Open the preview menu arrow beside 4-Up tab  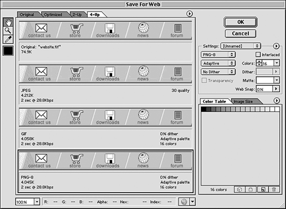point(189,14)
